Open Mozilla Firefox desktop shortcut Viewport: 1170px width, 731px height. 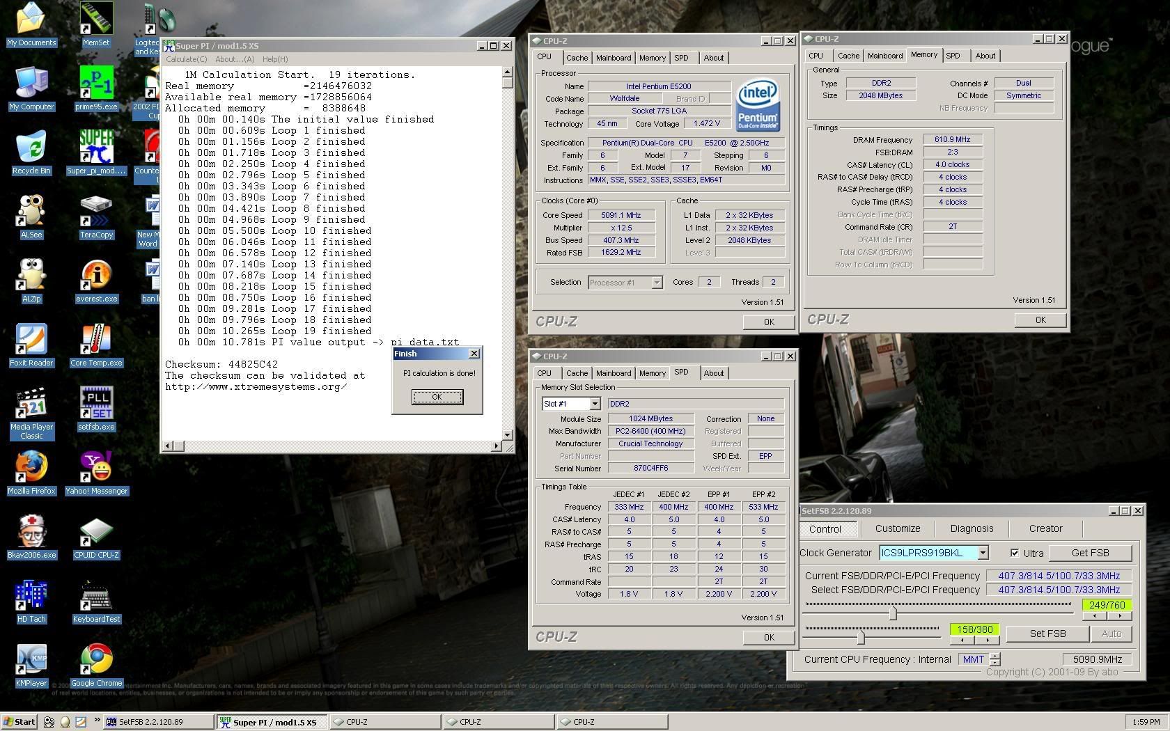coord(31,473)
